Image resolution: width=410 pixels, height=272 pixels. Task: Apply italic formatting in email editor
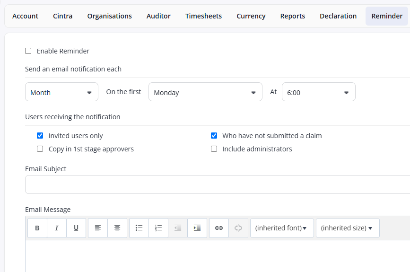56,228
